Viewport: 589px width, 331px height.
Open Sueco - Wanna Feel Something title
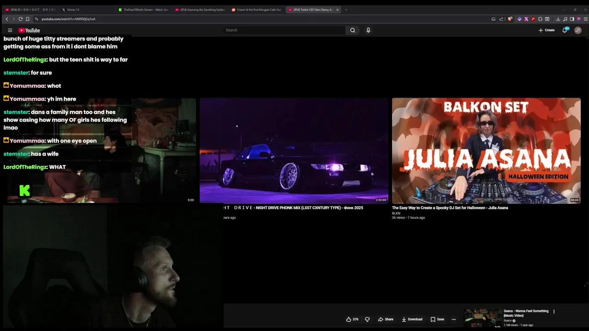pos(526,313)
